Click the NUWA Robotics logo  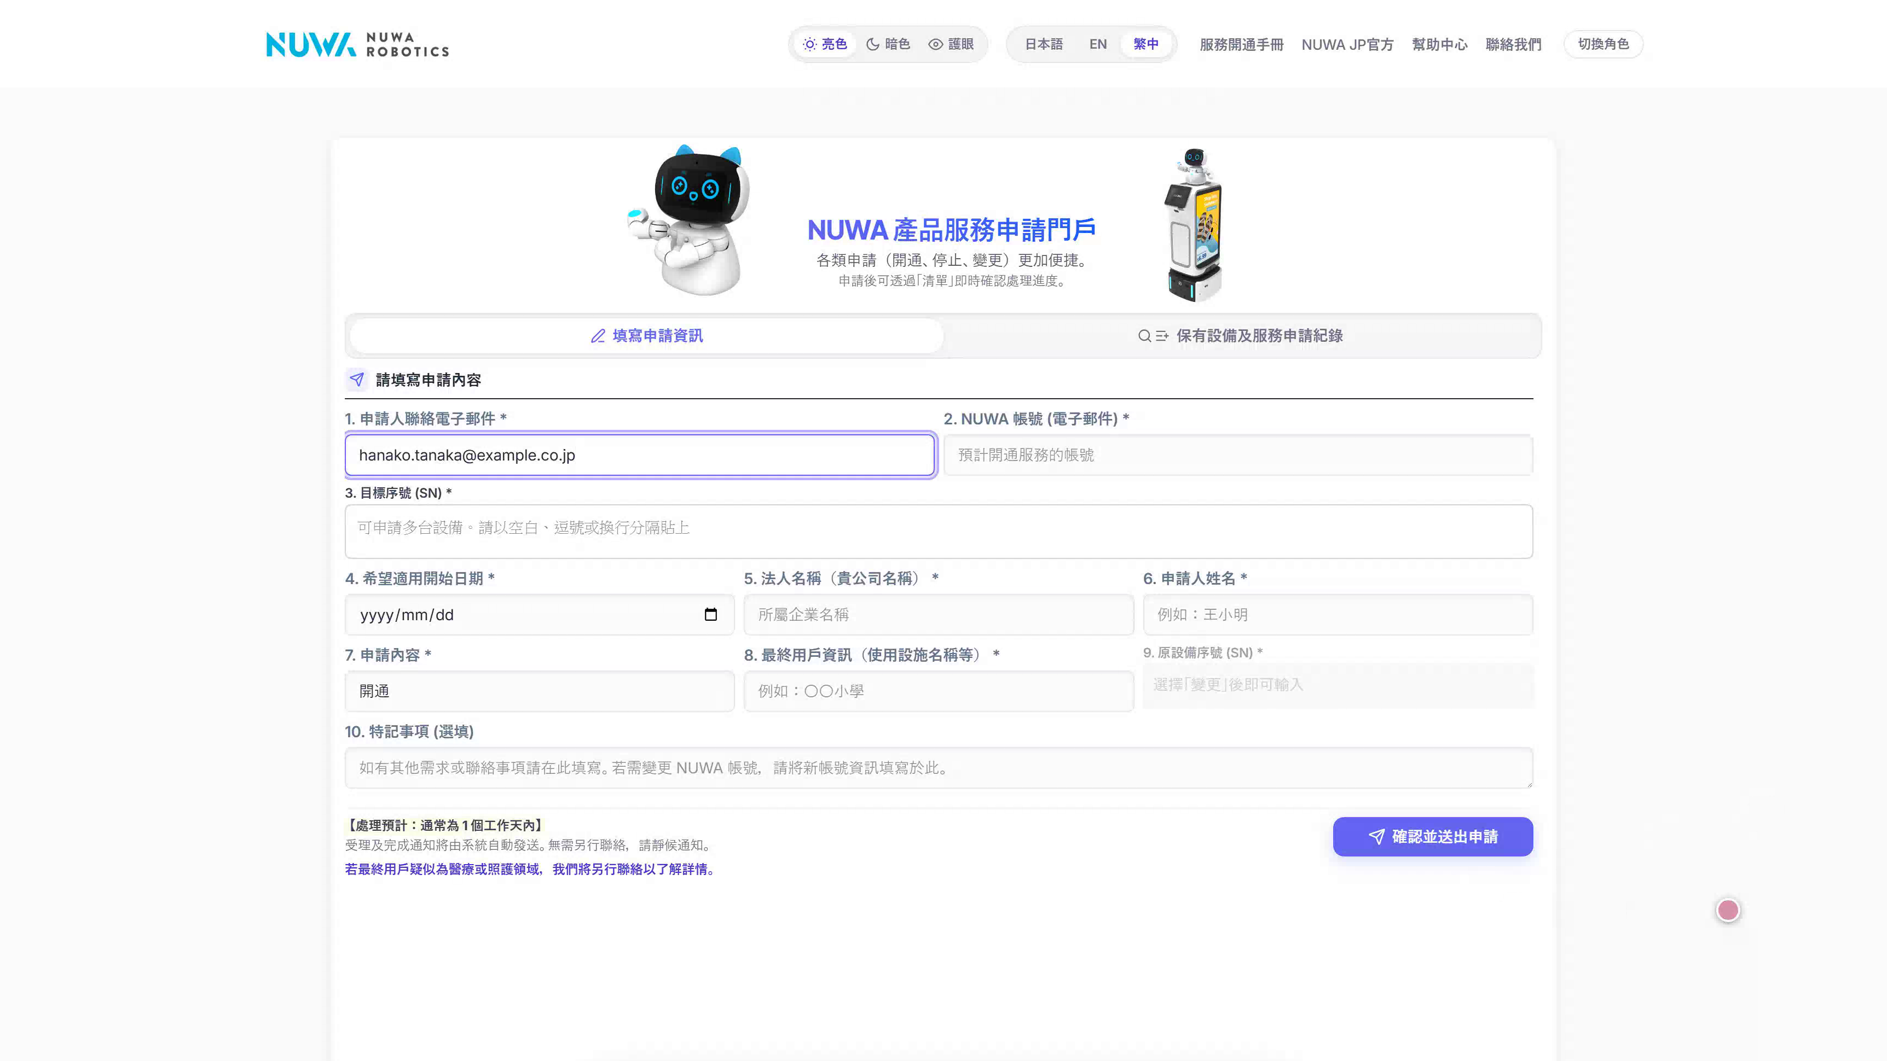tap(357, 44)
